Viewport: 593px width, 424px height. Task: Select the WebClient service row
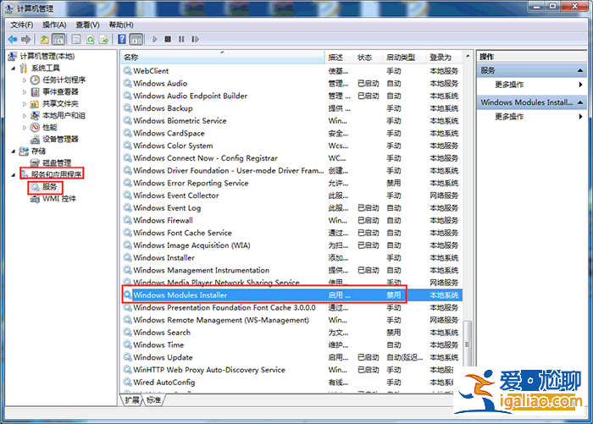coord(292,71)
